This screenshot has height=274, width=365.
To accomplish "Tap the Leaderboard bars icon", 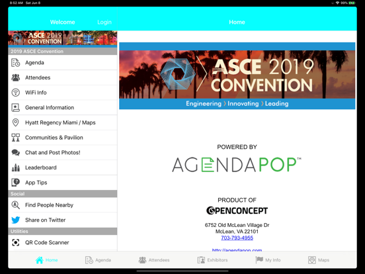I will tap(16, 167).
